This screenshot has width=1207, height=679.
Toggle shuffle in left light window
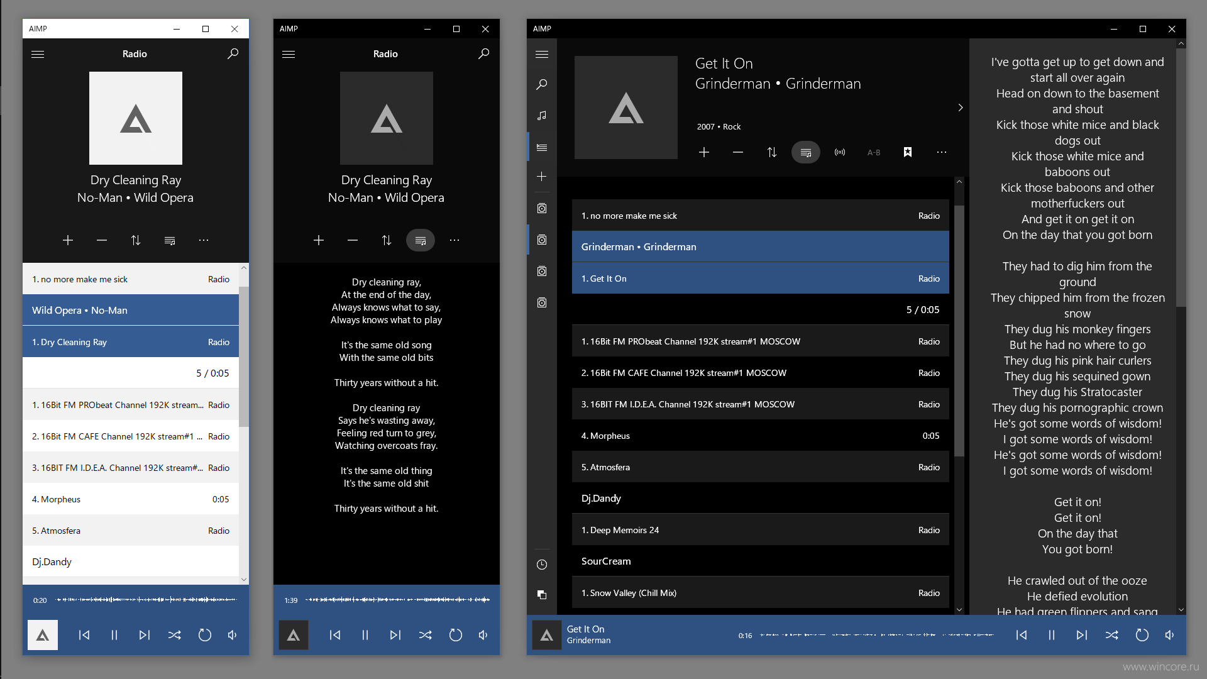[x=175, y=635]
